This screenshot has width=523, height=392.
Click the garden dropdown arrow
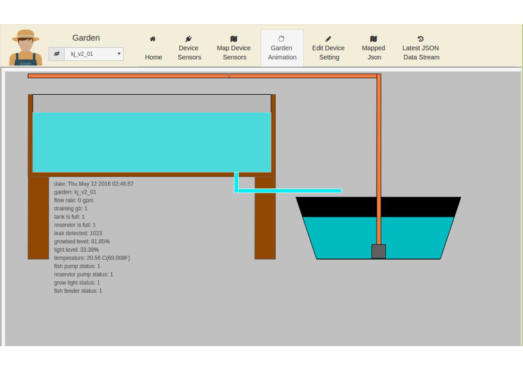119,54
